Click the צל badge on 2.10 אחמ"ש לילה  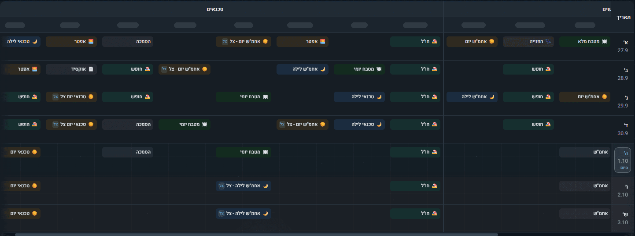click(222, 186)
